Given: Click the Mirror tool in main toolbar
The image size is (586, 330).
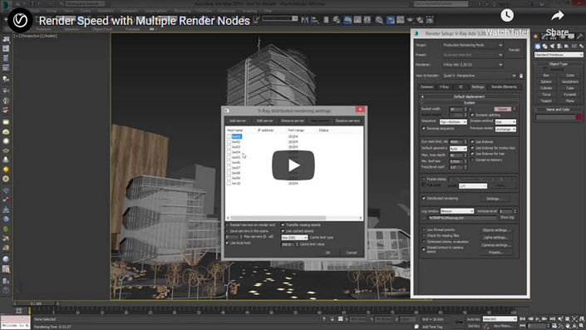Looking at the screenshot, I should pos(305,20).
